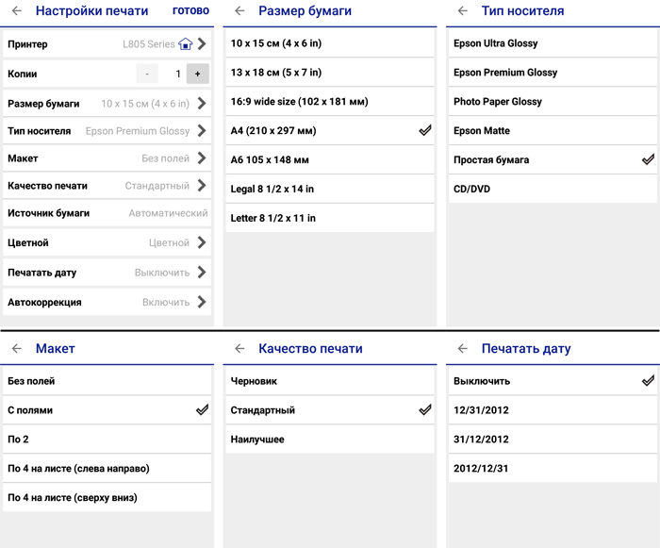This screenshot has width=660, height=548.
Task: Click the home icon next to L805 Series
Action: pos(185,43)
